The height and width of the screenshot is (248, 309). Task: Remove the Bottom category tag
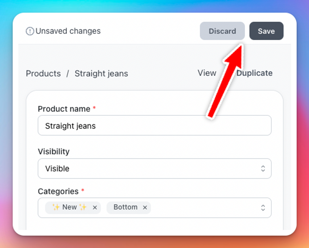pos(145,208)
